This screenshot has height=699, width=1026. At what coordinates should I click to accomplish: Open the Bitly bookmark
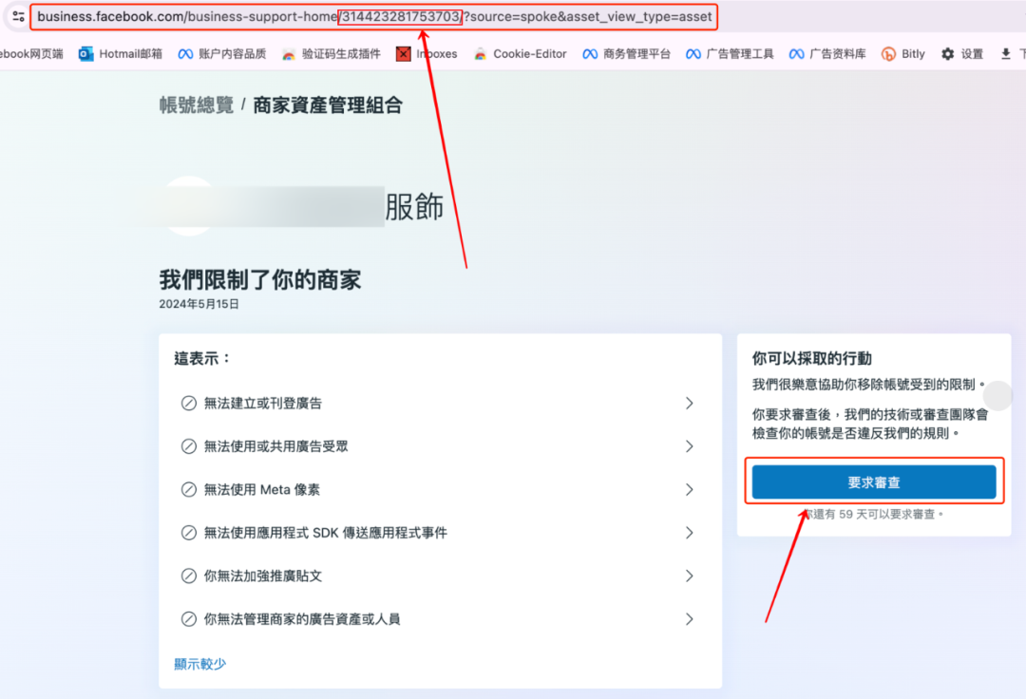(x=902, y=54)
